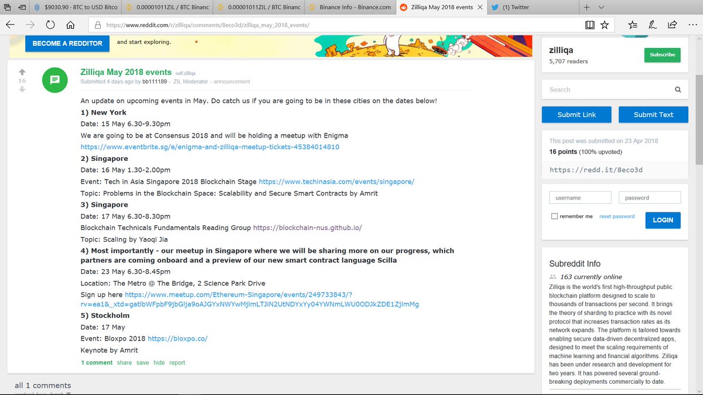Click the self.zilliqa domain label
This screenshot has width=703, height=395.
(x=186, y=73)
